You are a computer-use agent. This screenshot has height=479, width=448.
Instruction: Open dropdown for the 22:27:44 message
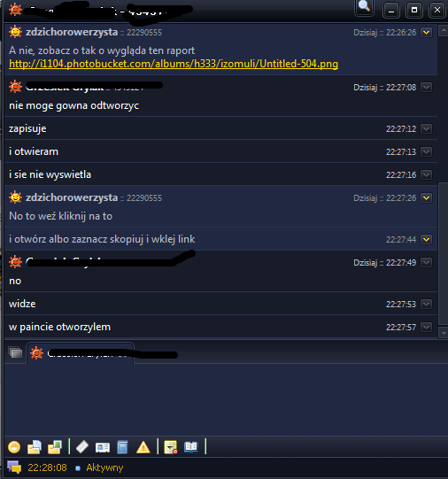(x=426, y=239)
